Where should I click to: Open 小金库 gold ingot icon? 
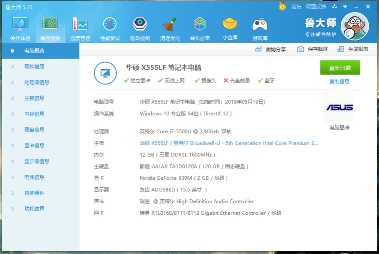pos(230,24)
